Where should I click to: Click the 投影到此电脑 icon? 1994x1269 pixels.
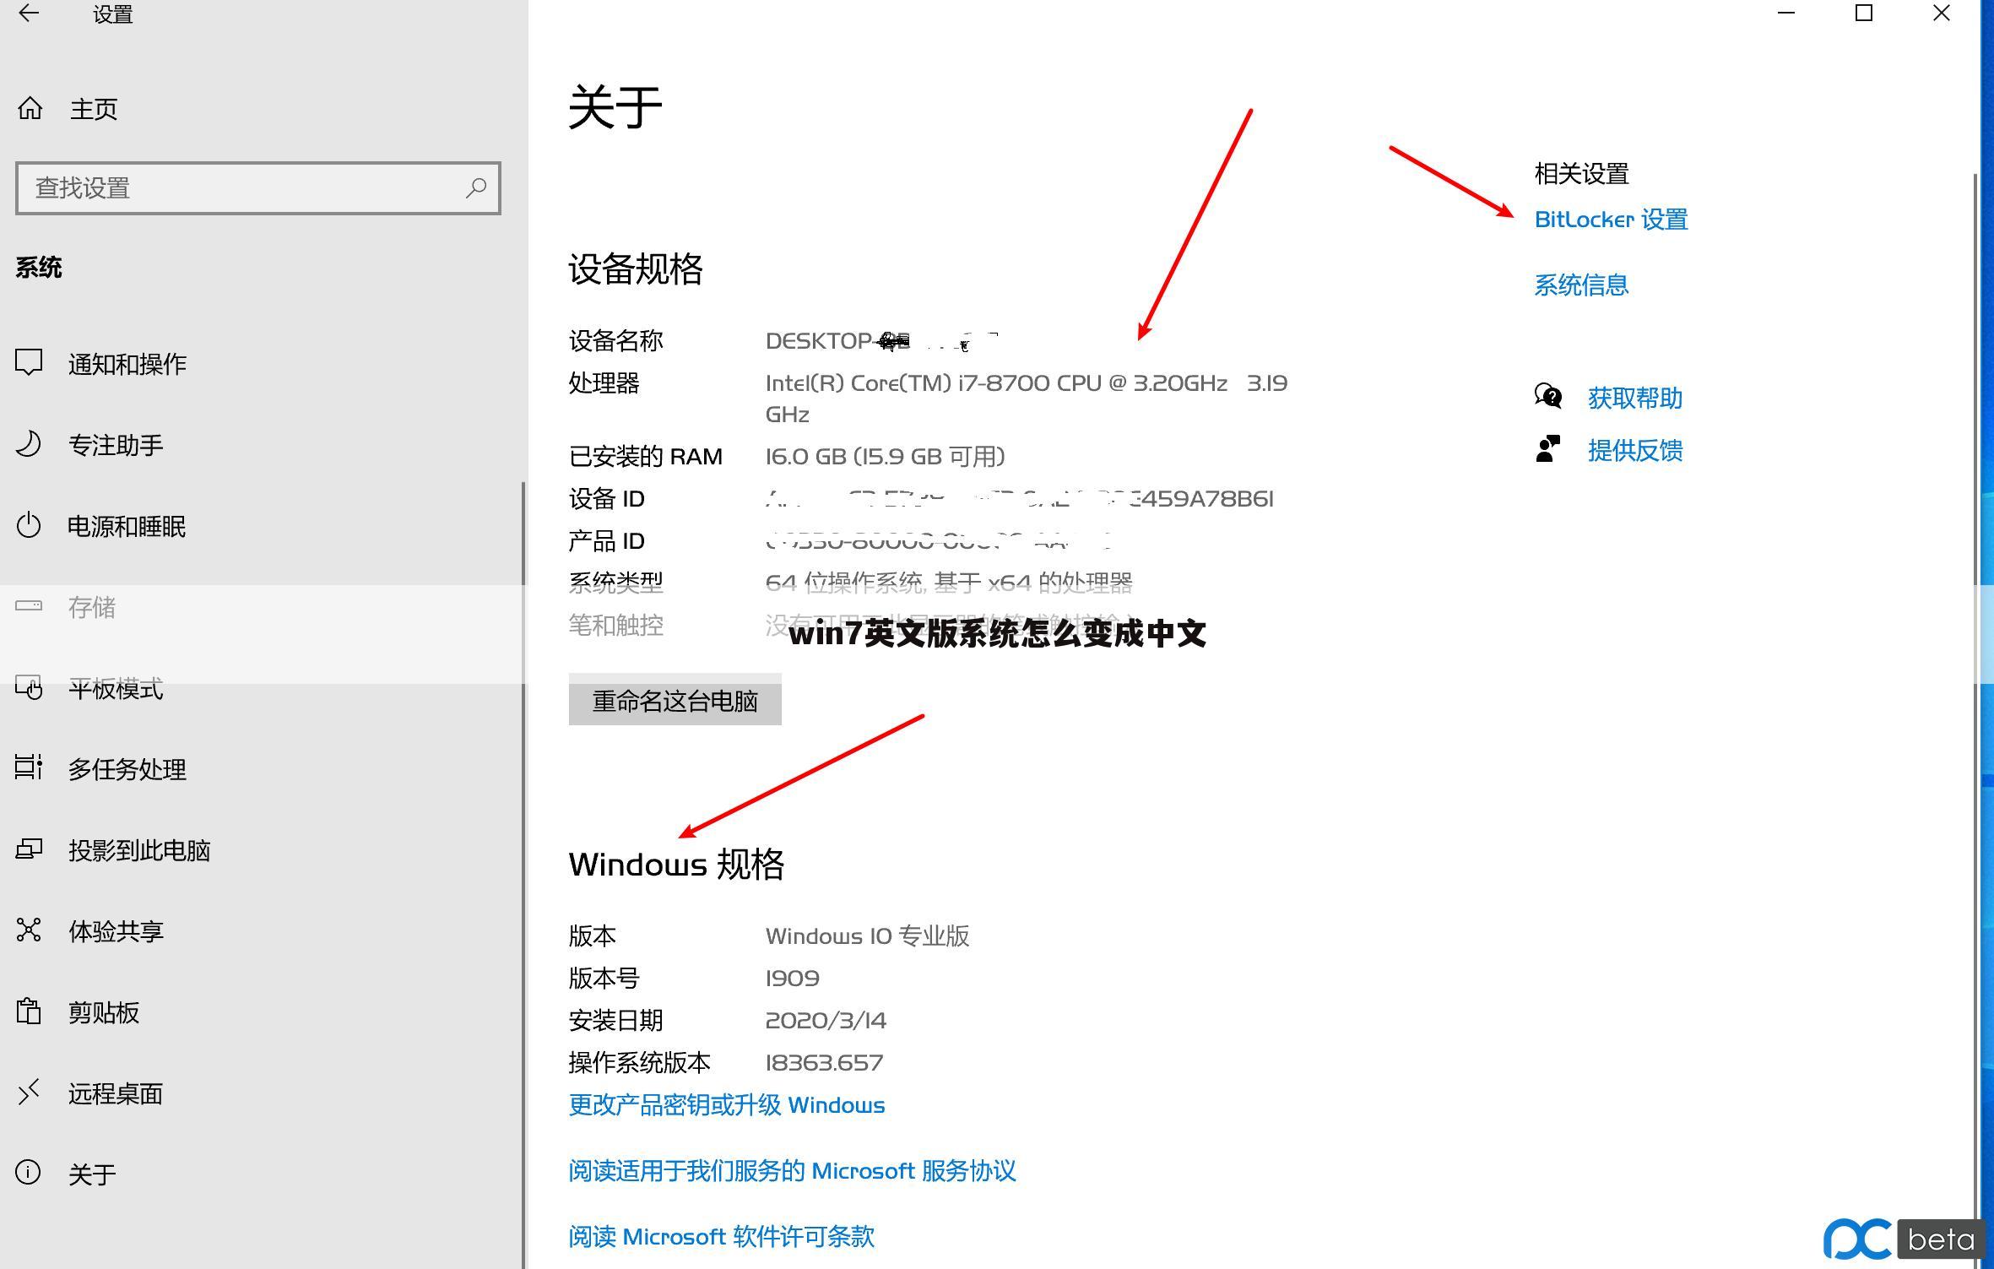(x=29, y=849)
